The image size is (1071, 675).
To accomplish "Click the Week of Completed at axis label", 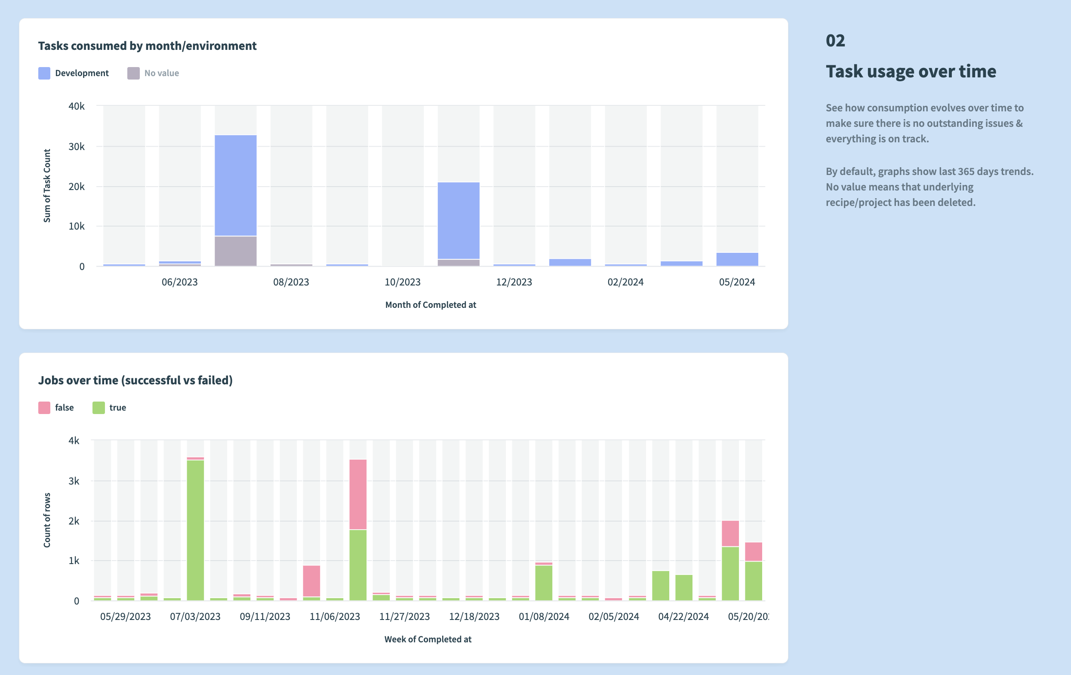I will (428, 639).
